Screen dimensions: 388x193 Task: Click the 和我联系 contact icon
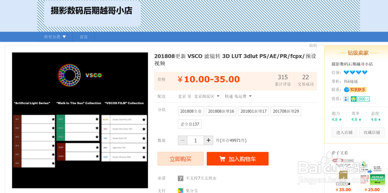tap(355, 90)
